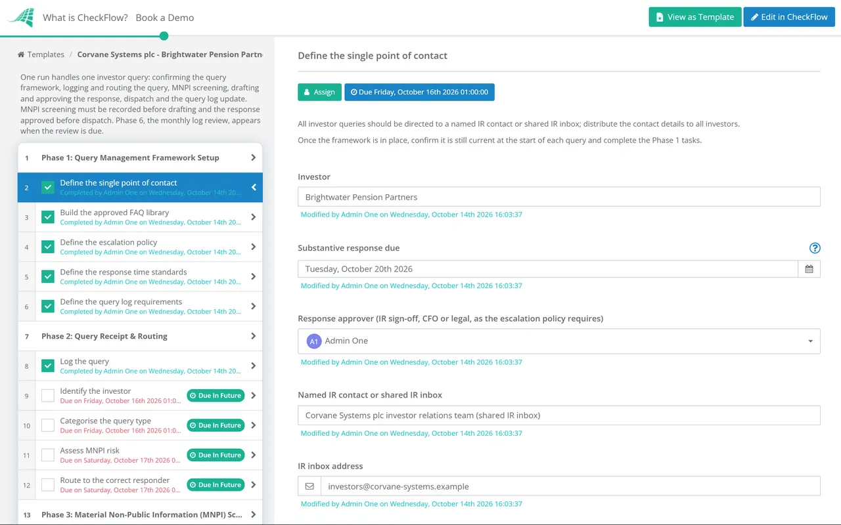Go to Templates breadcrumb
Image resolution: width=841 pixels, height=525 pixels.
tap(46, 54)
